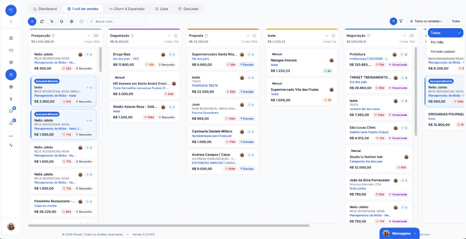
Task: Click the up-down sort arrows icon
Action: coord(52,21)
